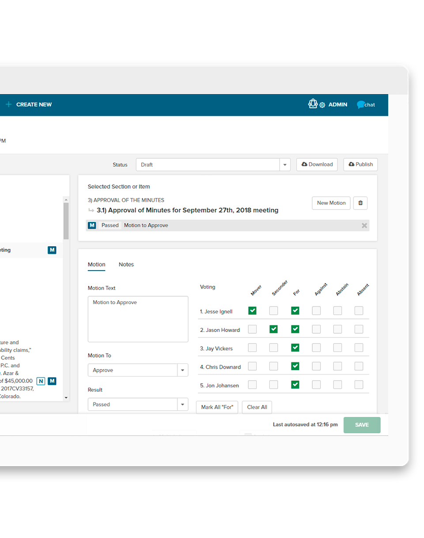
Task: Open settings via the gear icon
Action: pyautogui.click(x=322, y=105)
